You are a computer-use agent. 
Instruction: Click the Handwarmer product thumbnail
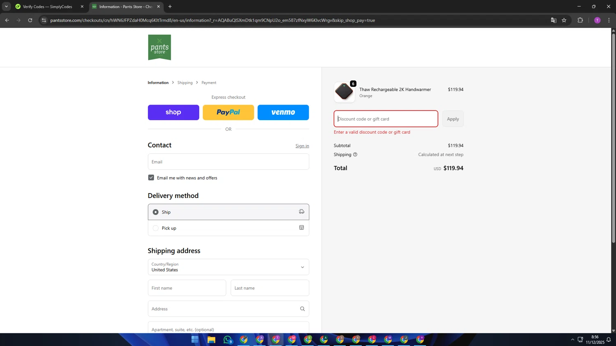344,92
